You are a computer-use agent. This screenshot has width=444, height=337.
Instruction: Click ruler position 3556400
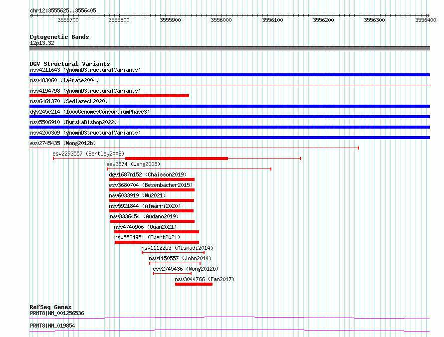pos(426,20)
